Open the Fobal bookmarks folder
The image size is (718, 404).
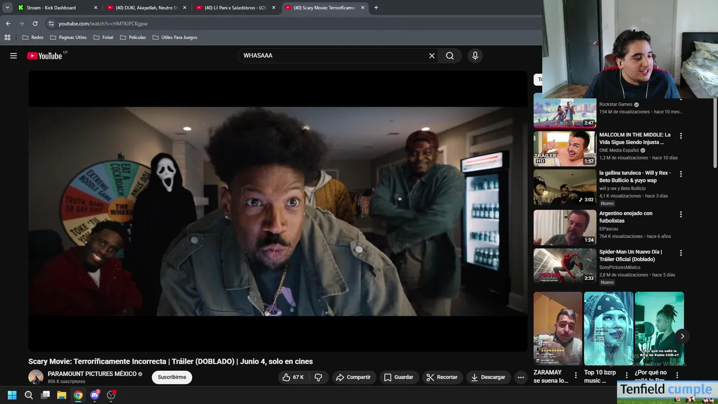(104, 37)
